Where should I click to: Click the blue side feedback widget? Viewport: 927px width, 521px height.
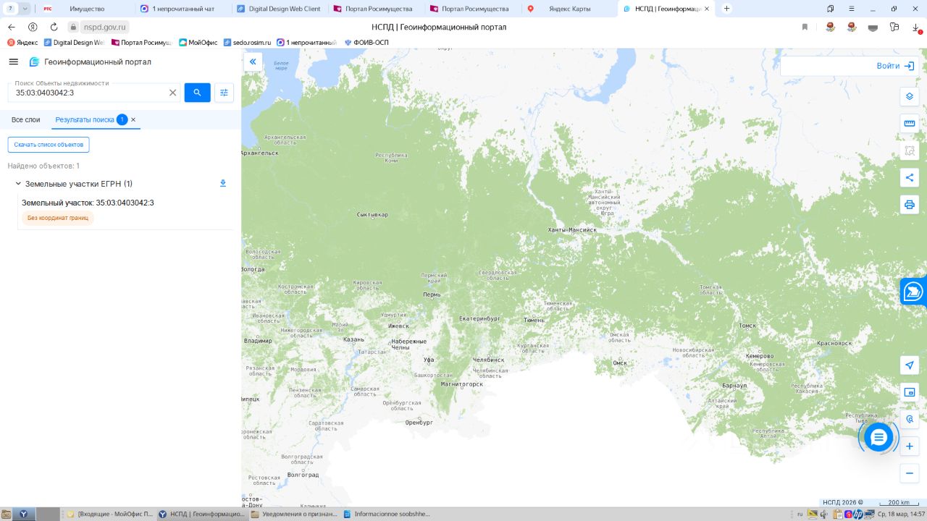pos(914,291)
